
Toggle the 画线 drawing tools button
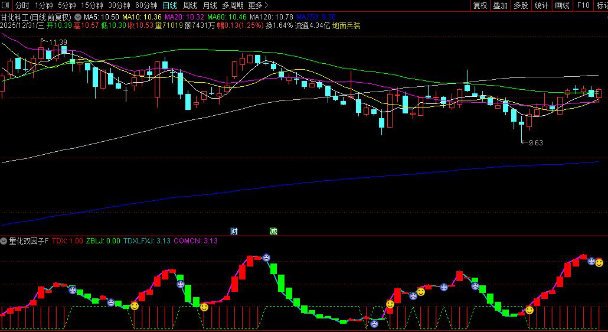(x=562, y=5)
